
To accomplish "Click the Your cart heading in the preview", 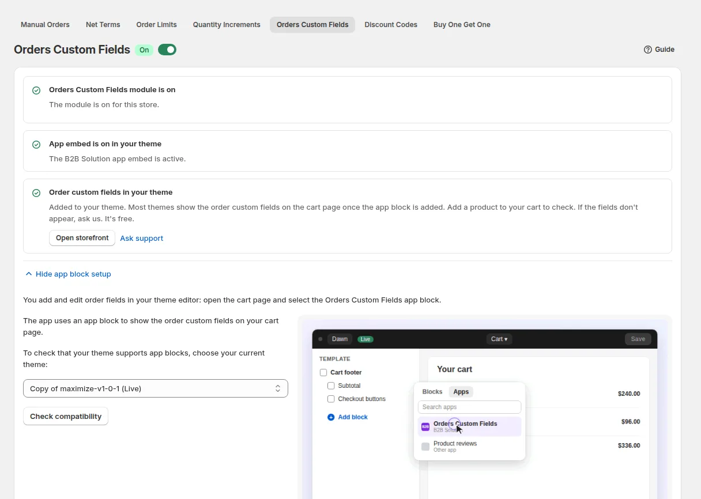I will tap(455, 369).
